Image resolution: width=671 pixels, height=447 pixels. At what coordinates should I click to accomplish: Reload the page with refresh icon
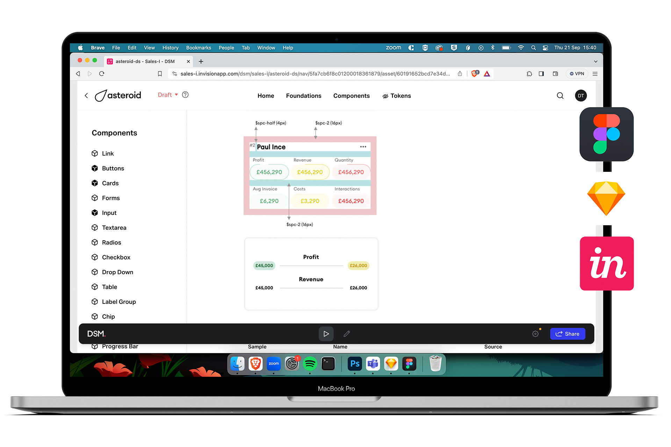coord(102,74)
